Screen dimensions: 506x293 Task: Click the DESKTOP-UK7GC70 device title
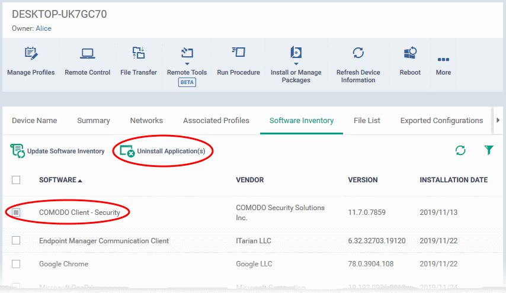[59, 14]
